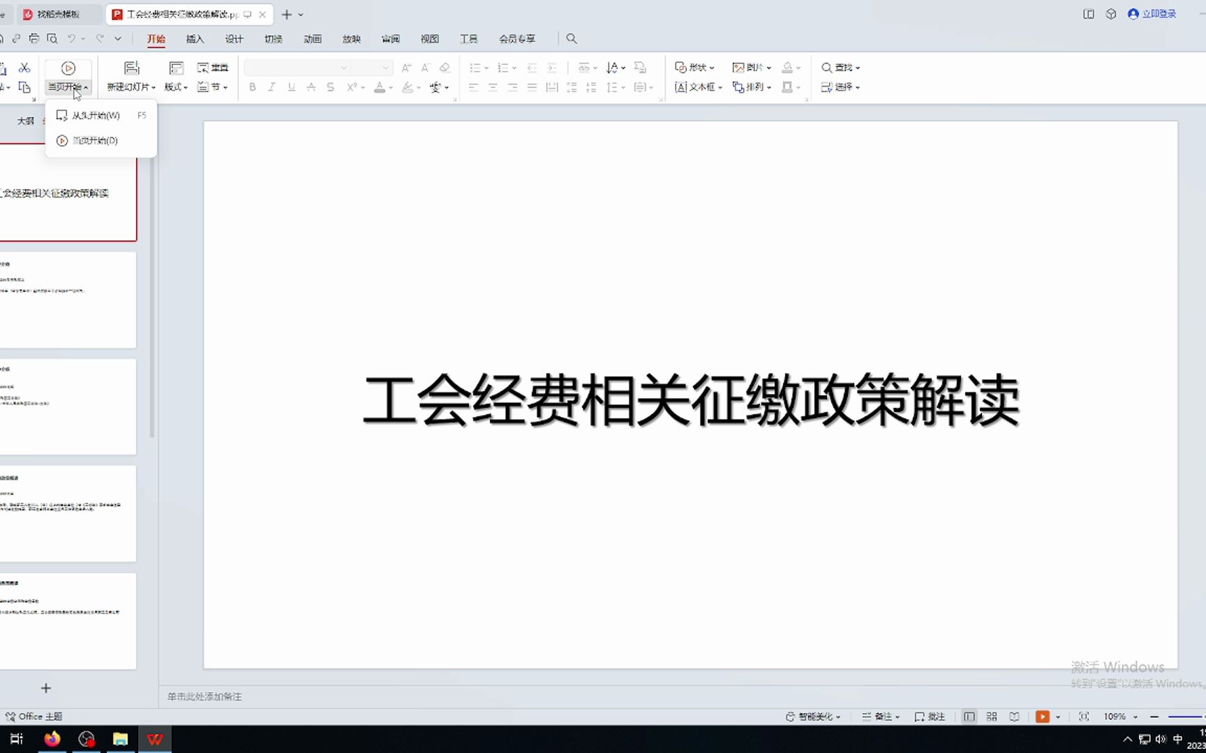Choose 从头开始(W) from the dropdown menu
The image size is (1206, 753).
click(x=101, y=115)
